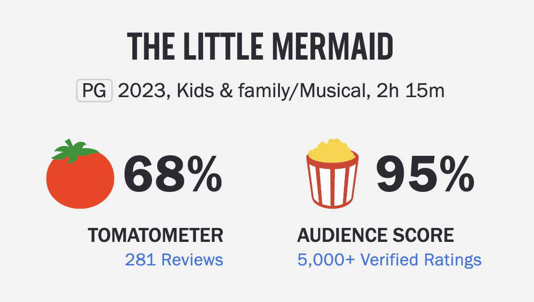Click the yellow popcorn on the bucket
The image size is (534, 302).
coord(332,150)
